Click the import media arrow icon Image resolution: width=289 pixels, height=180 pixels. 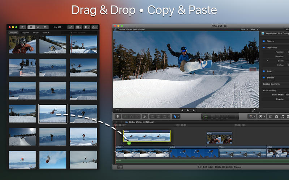click(118, 116)
